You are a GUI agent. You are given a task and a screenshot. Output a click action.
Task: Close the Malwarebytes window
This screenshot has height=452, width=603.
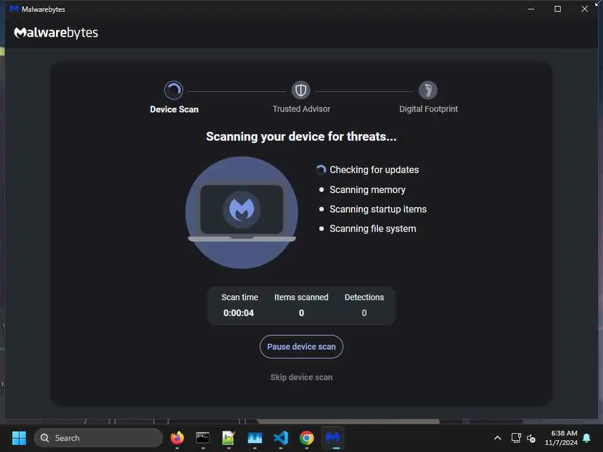[585, 9]
